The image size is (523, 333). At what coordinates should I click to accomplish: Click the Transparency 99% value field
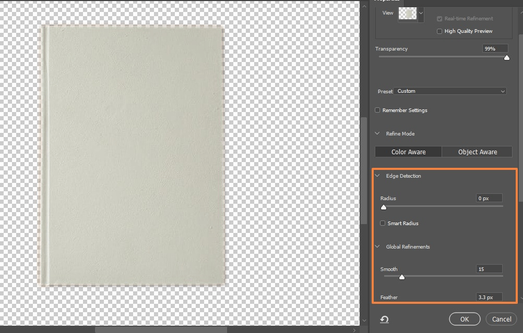point(495,48)
